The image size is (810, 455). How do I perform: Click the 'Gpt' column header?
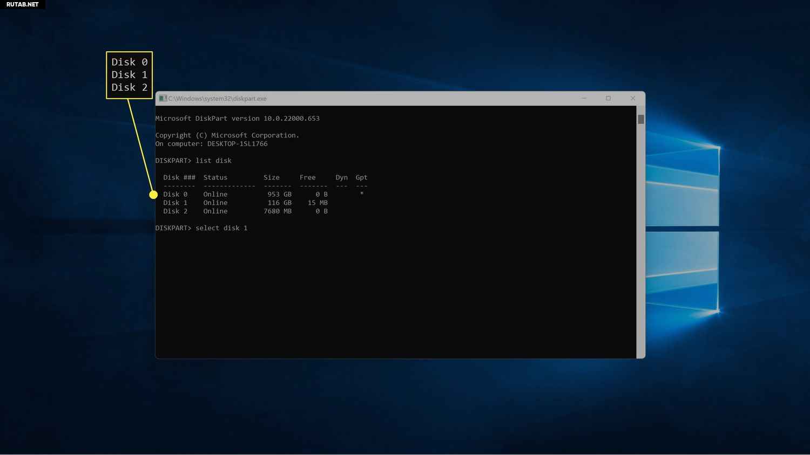361,177
